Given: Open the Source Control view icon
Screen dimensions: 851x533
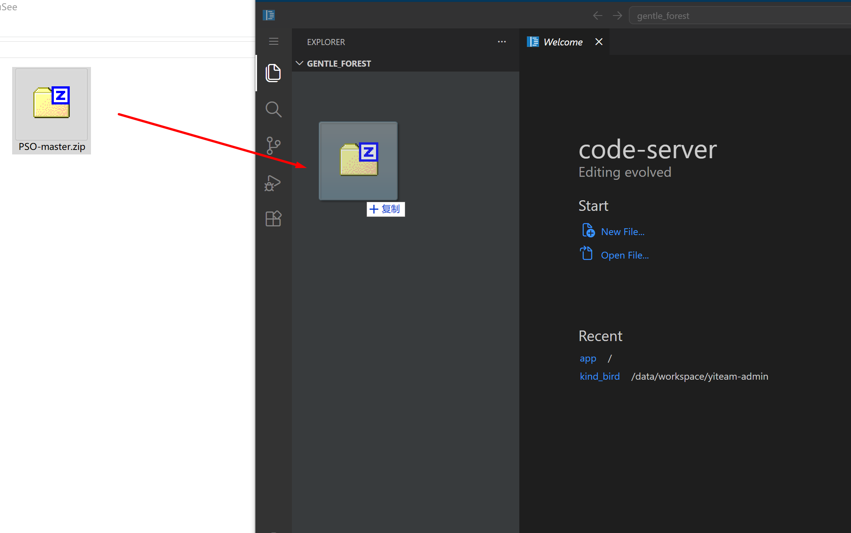Looking at the screenshot, I should tap(273, 146).
